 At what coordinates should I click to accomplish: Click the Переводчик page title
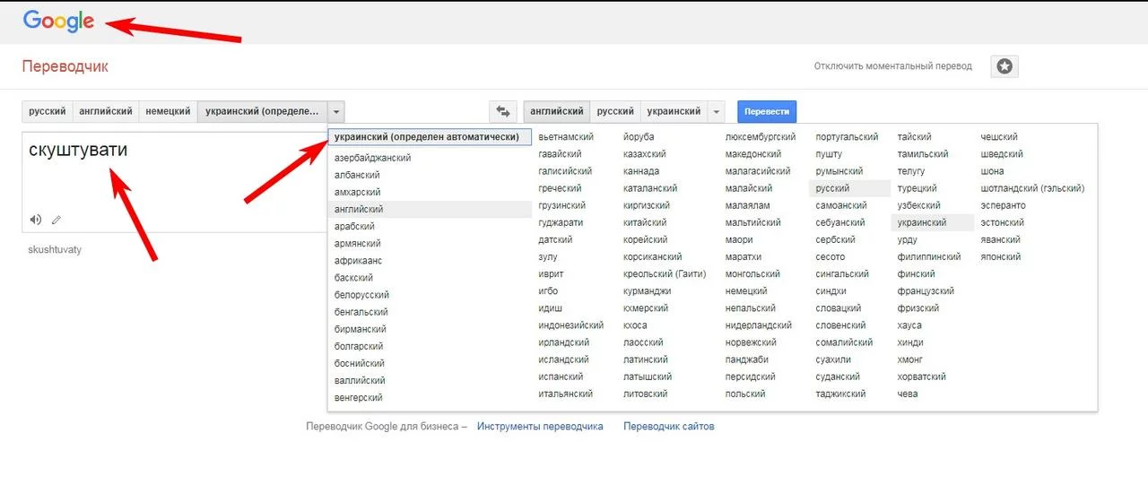tap(65, 67)
